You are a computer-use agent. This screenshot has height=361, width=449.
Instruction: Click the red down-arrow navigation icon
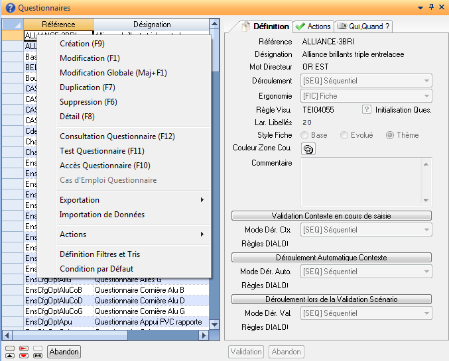tap(24, 355)
